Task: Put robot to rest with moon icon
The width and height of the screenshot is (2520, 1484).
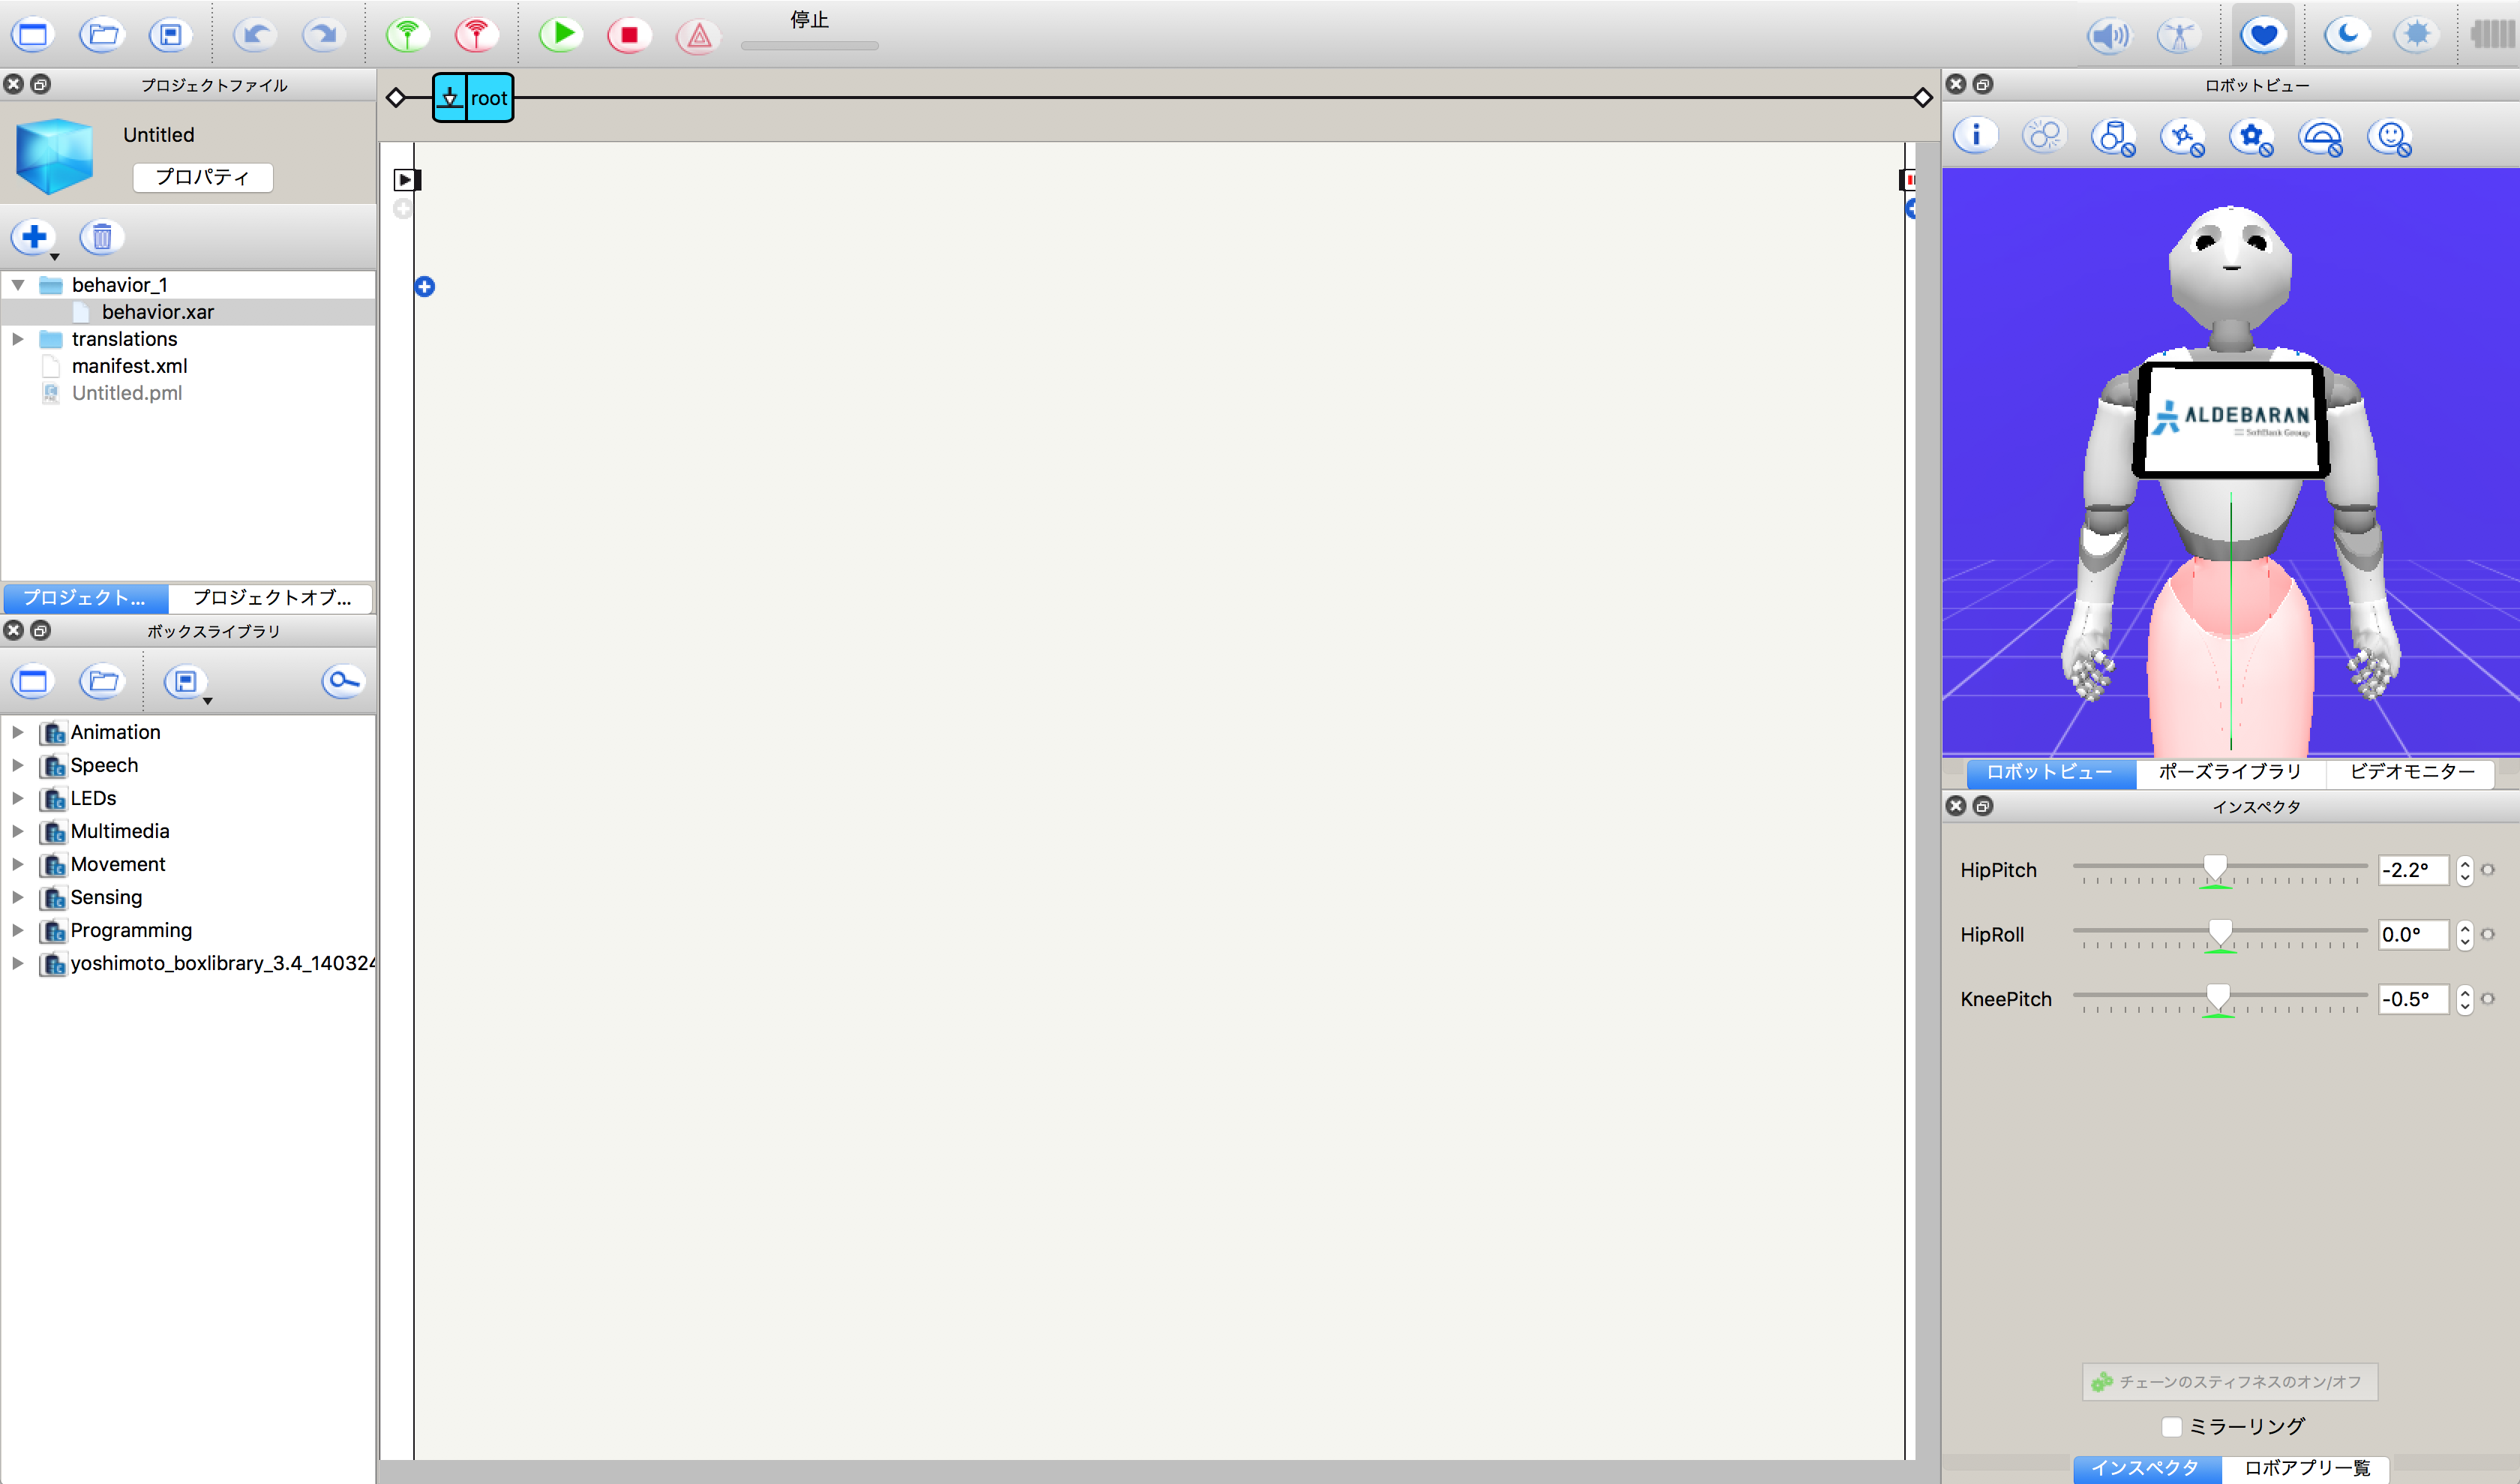Action: point(2346,35)
